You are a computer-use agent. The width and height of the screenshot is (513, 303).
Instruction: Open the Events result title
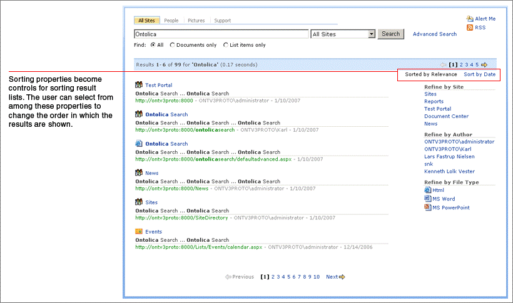[x=153, y=231]
